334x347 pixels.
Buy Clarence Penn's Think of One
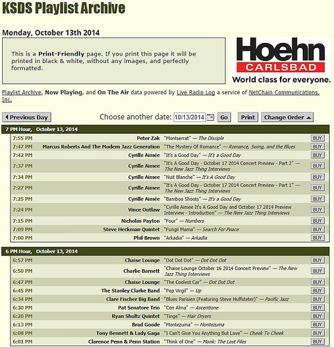coord(317,341)
